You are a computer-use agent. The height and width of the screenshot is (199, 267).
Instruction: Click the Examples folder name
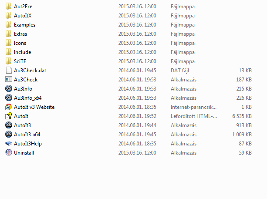(x=24, y=25)
